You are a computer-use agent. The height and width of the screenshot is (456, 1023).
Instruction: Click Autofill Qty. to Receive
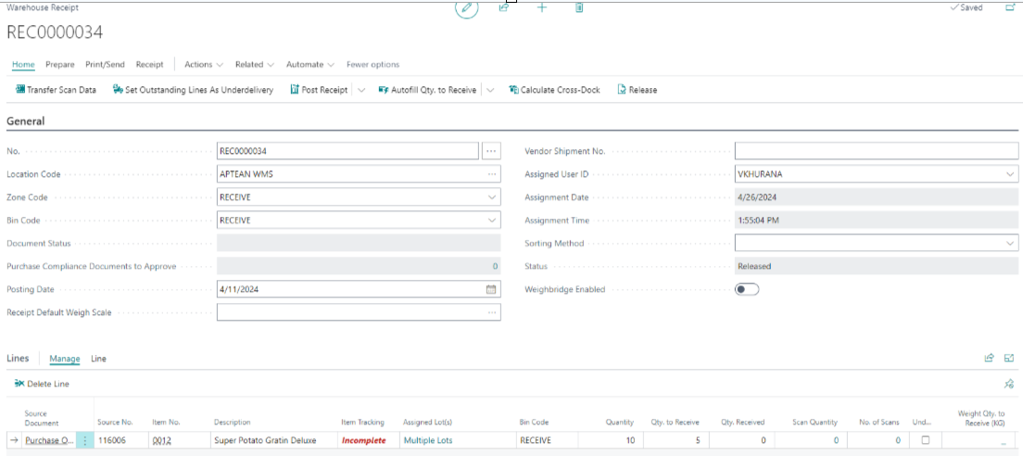(x=427, y=90)
